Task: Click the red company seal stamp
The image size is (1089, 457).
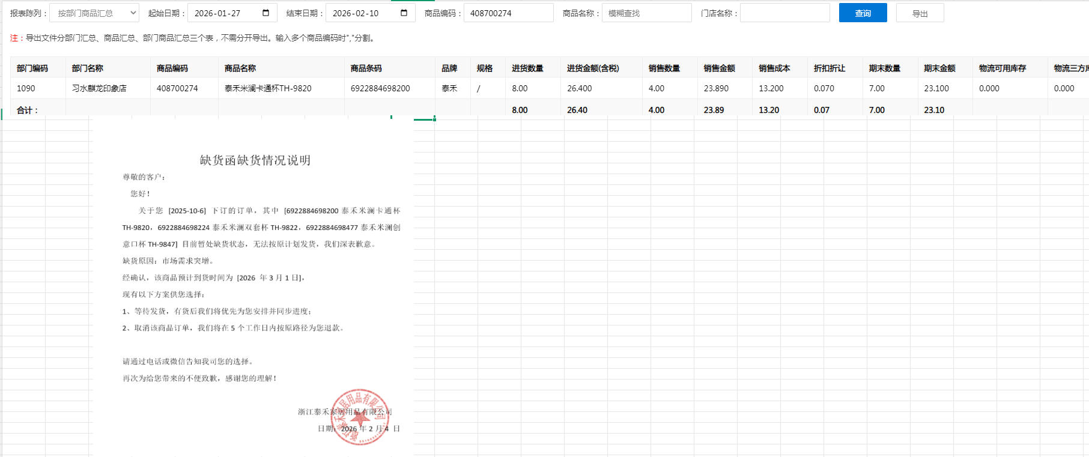Action: (360, 417)
